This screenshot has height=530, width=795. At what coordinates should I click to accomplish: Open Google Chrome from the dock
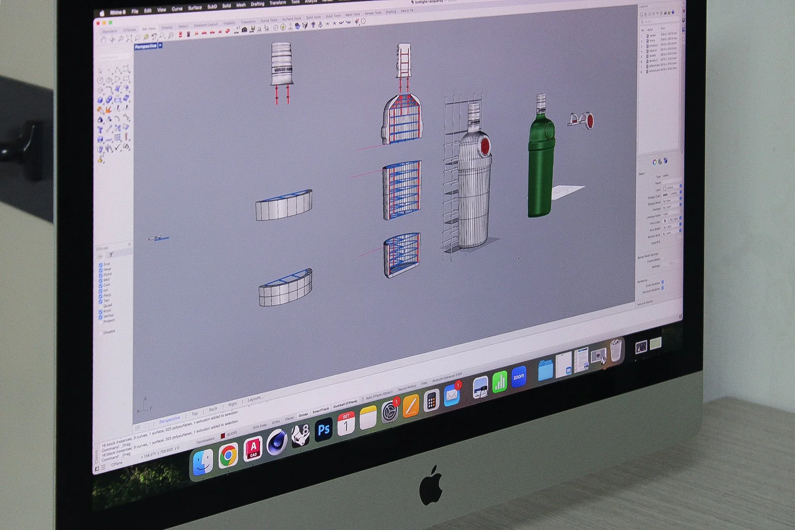pyautogui.click(x=228, y=455)
